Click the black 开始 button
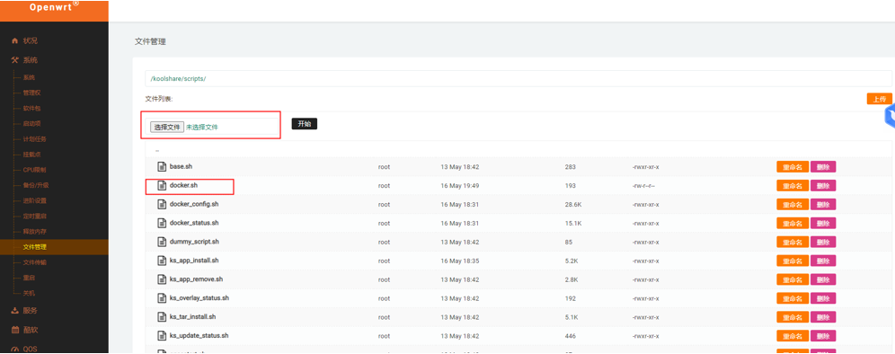This screenshot has width=895, height=354. tap(305, 124)
